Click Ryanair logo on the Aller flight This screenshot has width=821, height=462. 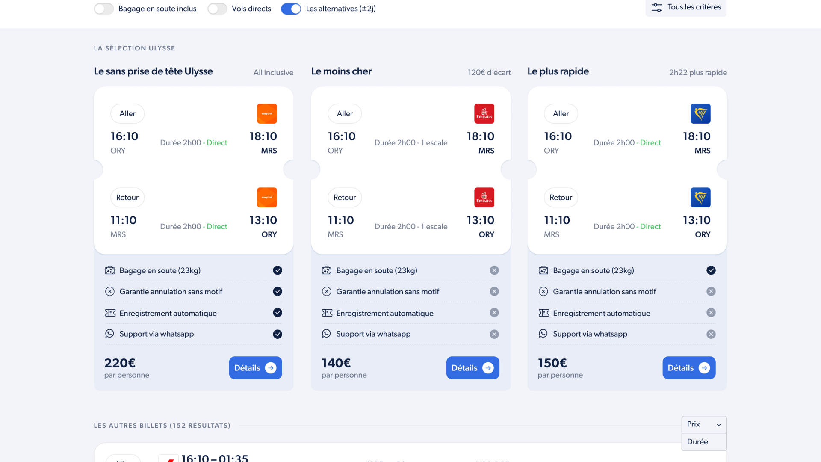[x=700, y=114]
